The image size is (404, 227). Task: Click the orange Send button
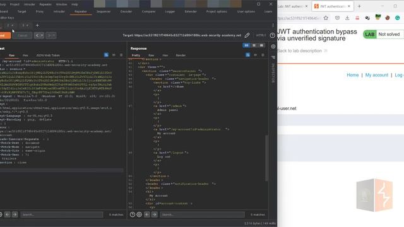point(4,35)
